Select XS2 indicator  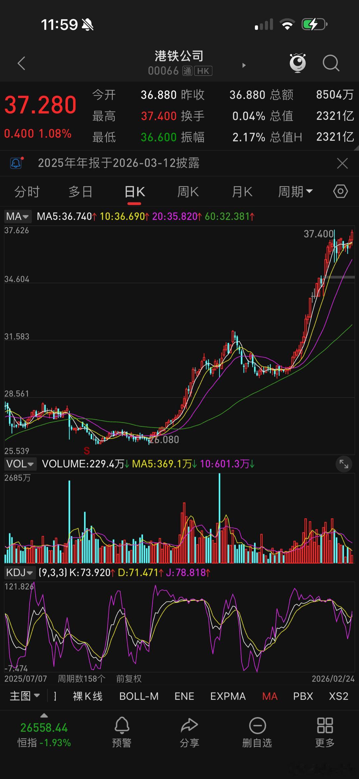[x=338, y=696]
